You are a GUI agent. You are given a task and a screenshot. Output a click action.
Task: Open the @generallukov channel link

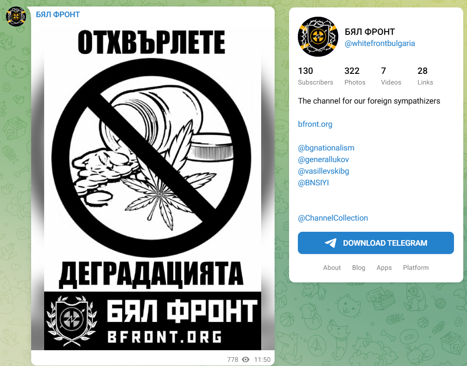[x=323, y=160]
